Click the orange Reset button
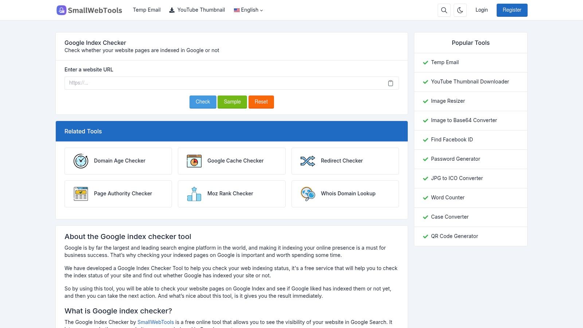583x328 pixels. click(261, 102)
